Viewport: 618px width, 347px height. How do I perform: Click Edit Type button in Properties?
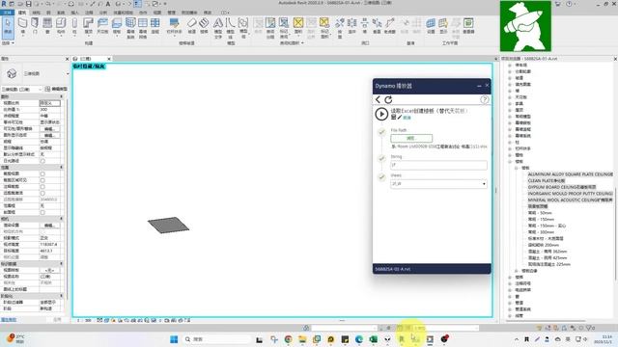point(56,90)
